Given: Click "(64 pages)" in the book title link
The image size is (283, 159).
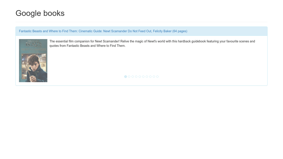Looking at the screenshot, I should tap(180, 31).
